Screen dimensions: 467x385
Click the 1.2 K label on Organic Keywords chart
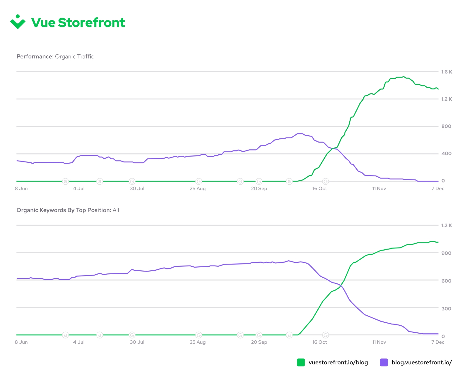(x=447, y=225)
